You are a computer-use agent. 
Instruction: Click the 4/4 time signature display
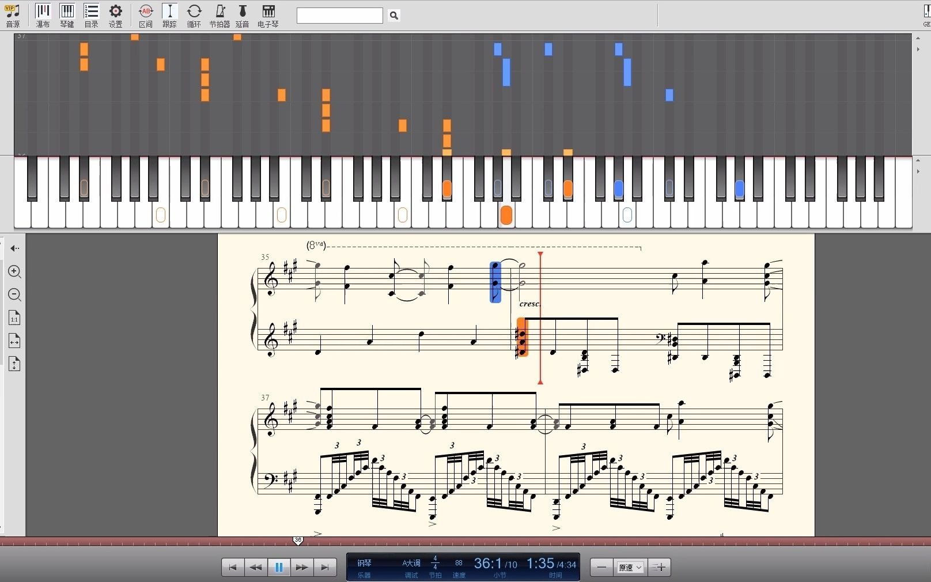pos(435,563)
